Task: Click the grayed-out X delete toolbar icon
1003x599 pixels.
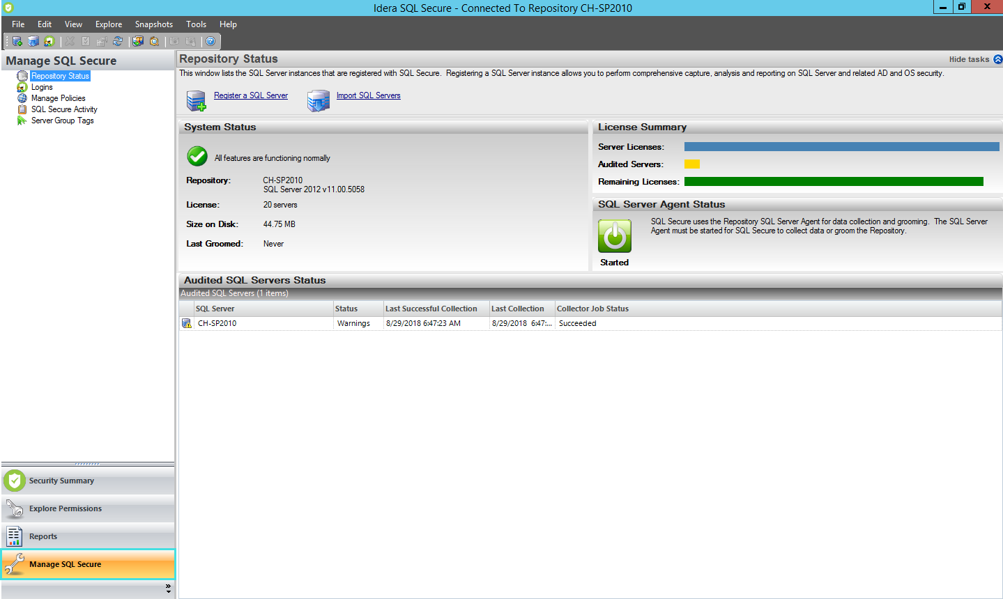Action: (x=70, y=41)
